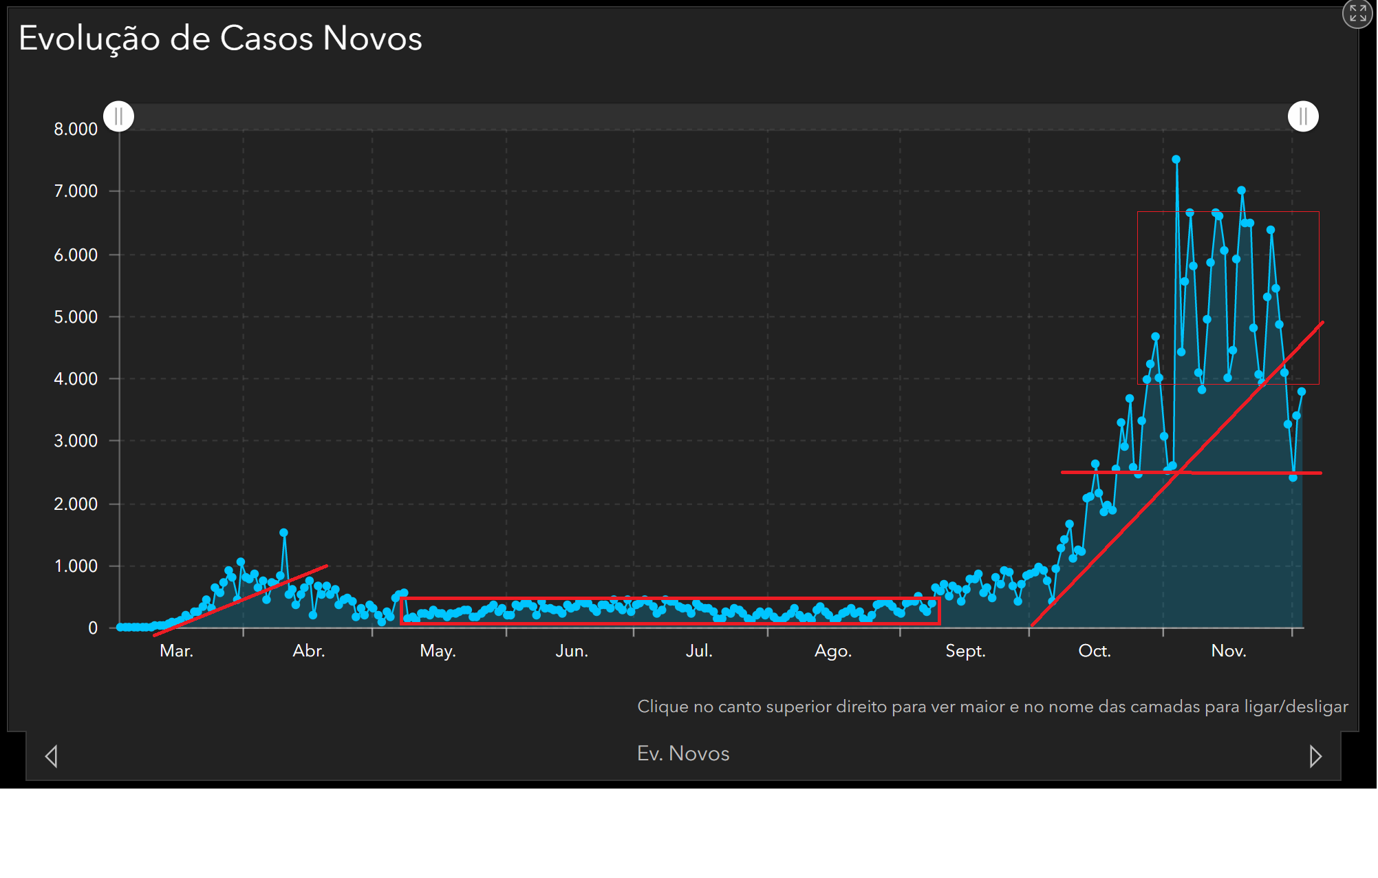
Task: Click the last data point in November
Action: coord(1301,392)
